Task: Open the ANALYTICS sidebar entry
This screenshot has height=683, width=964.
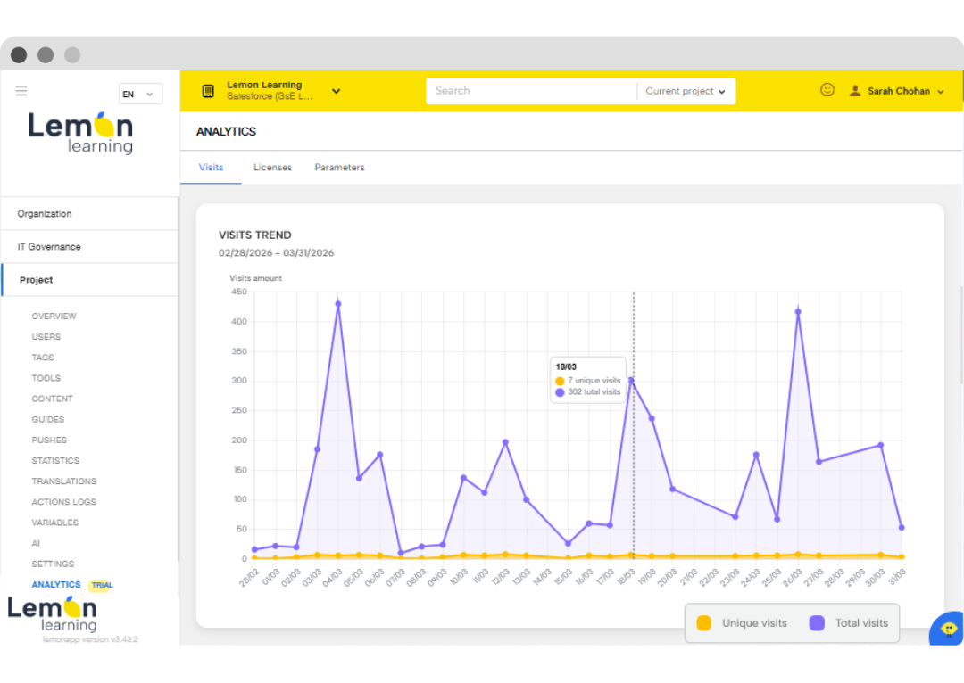Action: tap(55, 584)
